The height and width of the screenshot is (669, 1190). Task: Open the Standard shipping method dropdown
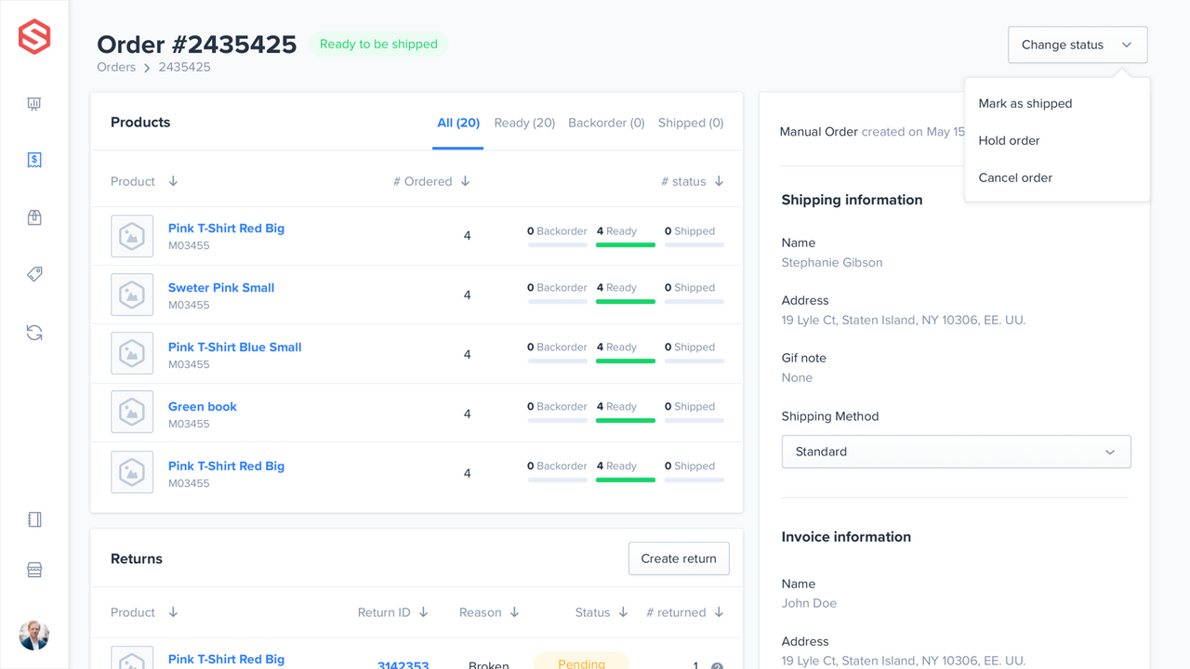(956, 452)
